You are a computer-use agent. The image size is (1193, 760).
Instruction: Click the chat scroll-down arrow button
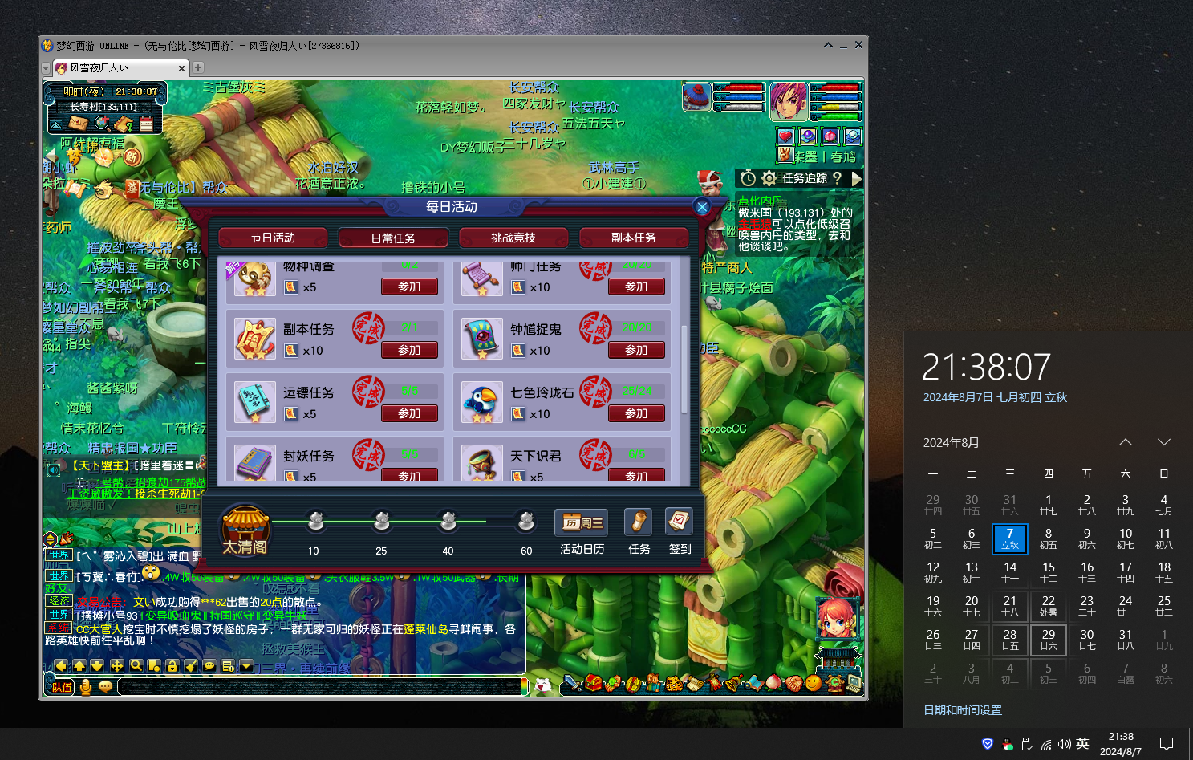97,665
